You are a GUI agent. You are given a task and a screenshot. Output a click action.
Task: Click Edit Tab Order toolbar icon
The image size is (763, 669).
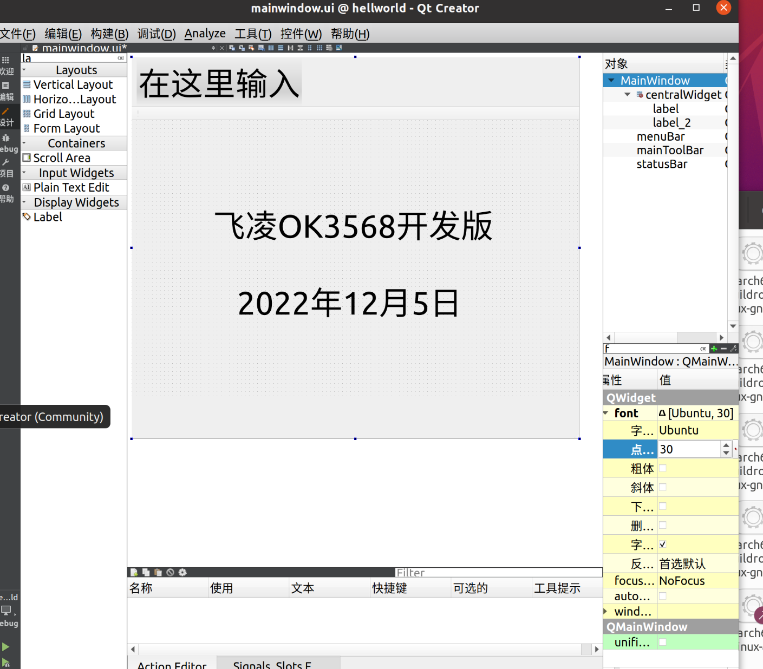point(261,48)
